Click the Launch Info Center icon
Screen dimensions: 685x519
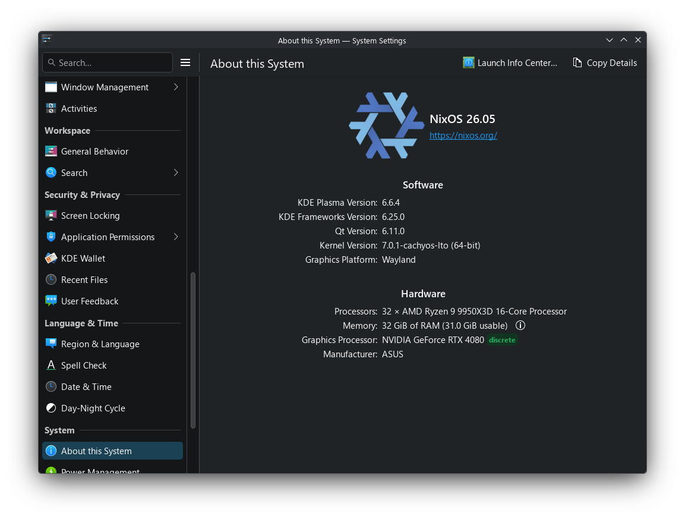(x=468, y=63)
